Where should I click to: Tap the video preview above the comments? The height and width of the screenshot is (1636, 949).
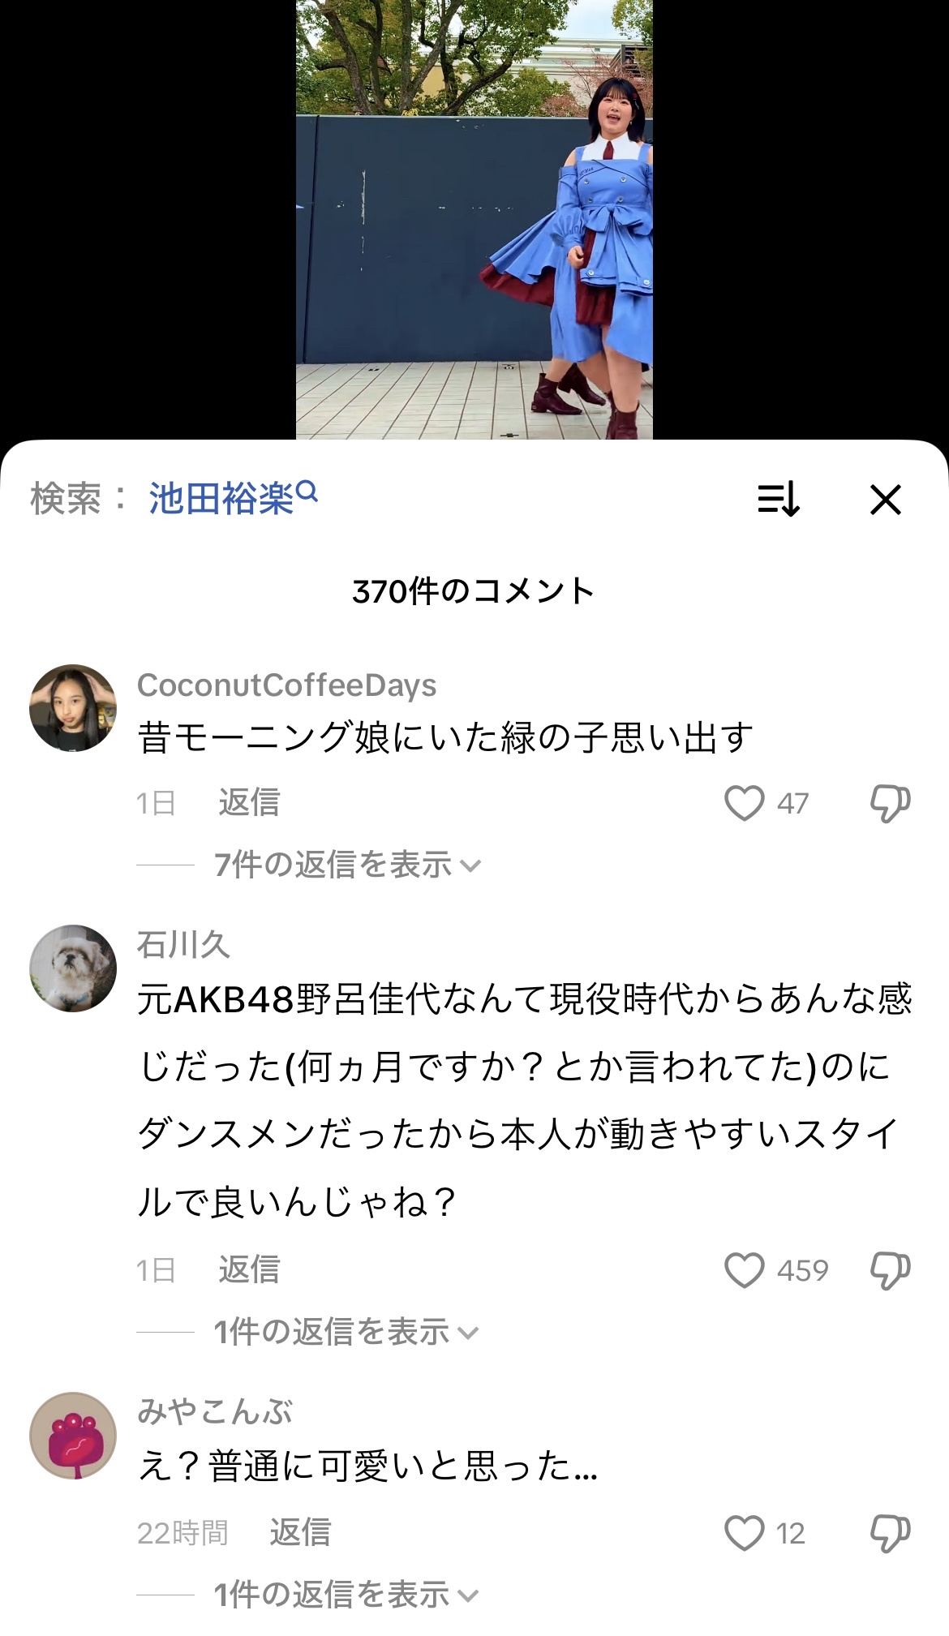474,219
